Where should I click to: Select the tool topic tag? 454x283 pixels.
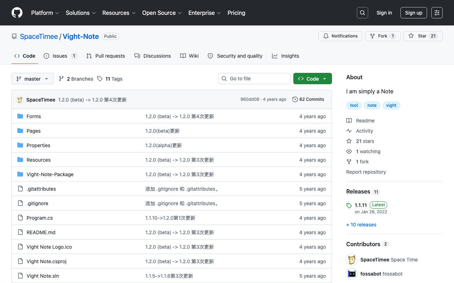point(354,105)
